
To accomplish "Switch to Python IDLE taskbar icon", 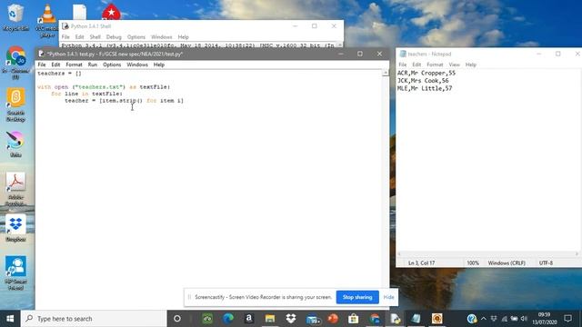I will 396,319.
